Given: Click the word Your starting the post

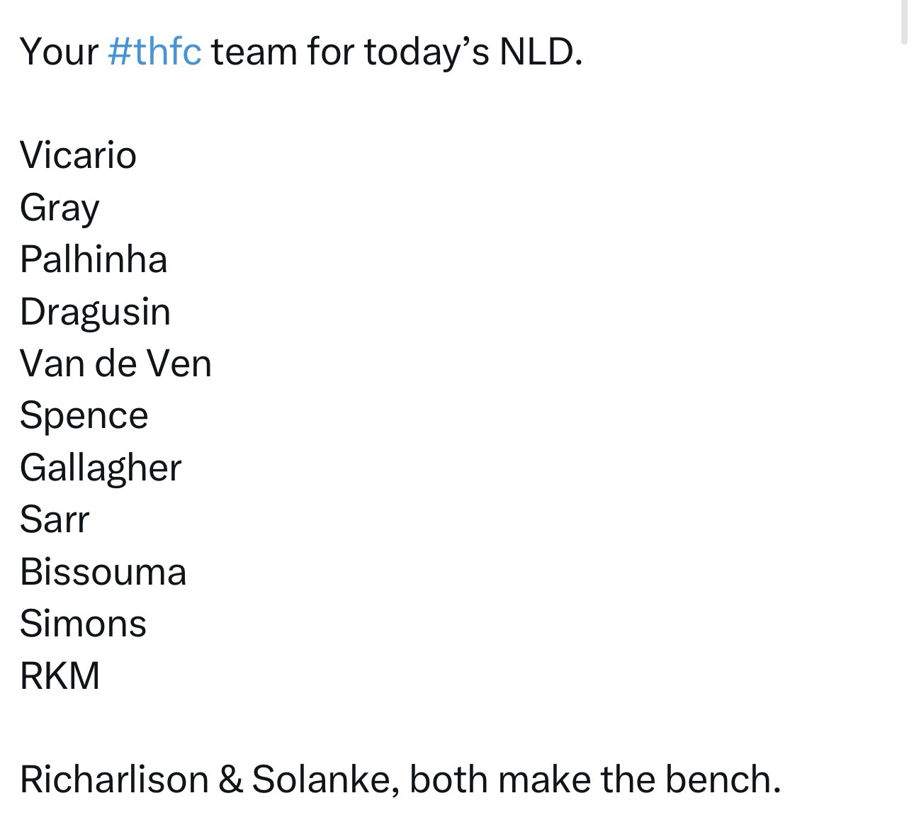Looking at the screenshot, I should (x=59, y=52).
